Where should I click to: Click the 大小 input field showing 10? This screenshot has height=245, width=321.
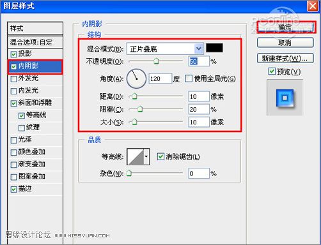[199, 122]
